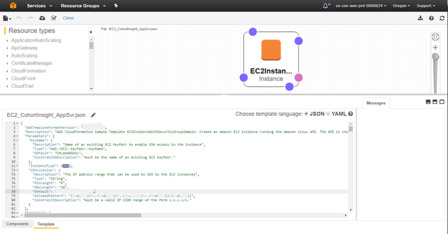Select YAML template language

(328, 114)
